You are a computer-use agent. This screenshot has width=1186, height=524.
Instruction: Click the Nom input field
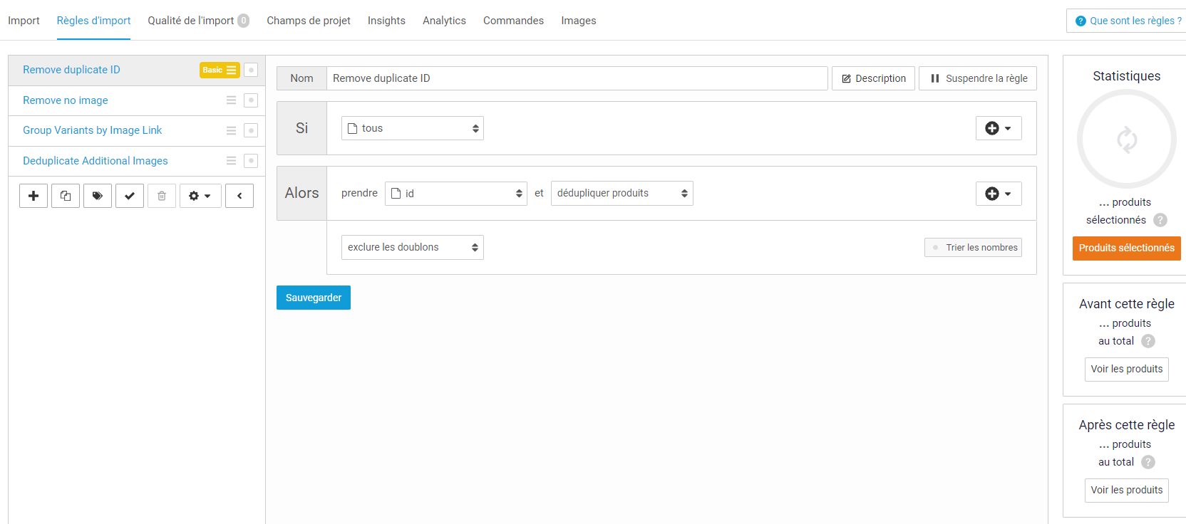pyautogui.click(x=577, y=78)
